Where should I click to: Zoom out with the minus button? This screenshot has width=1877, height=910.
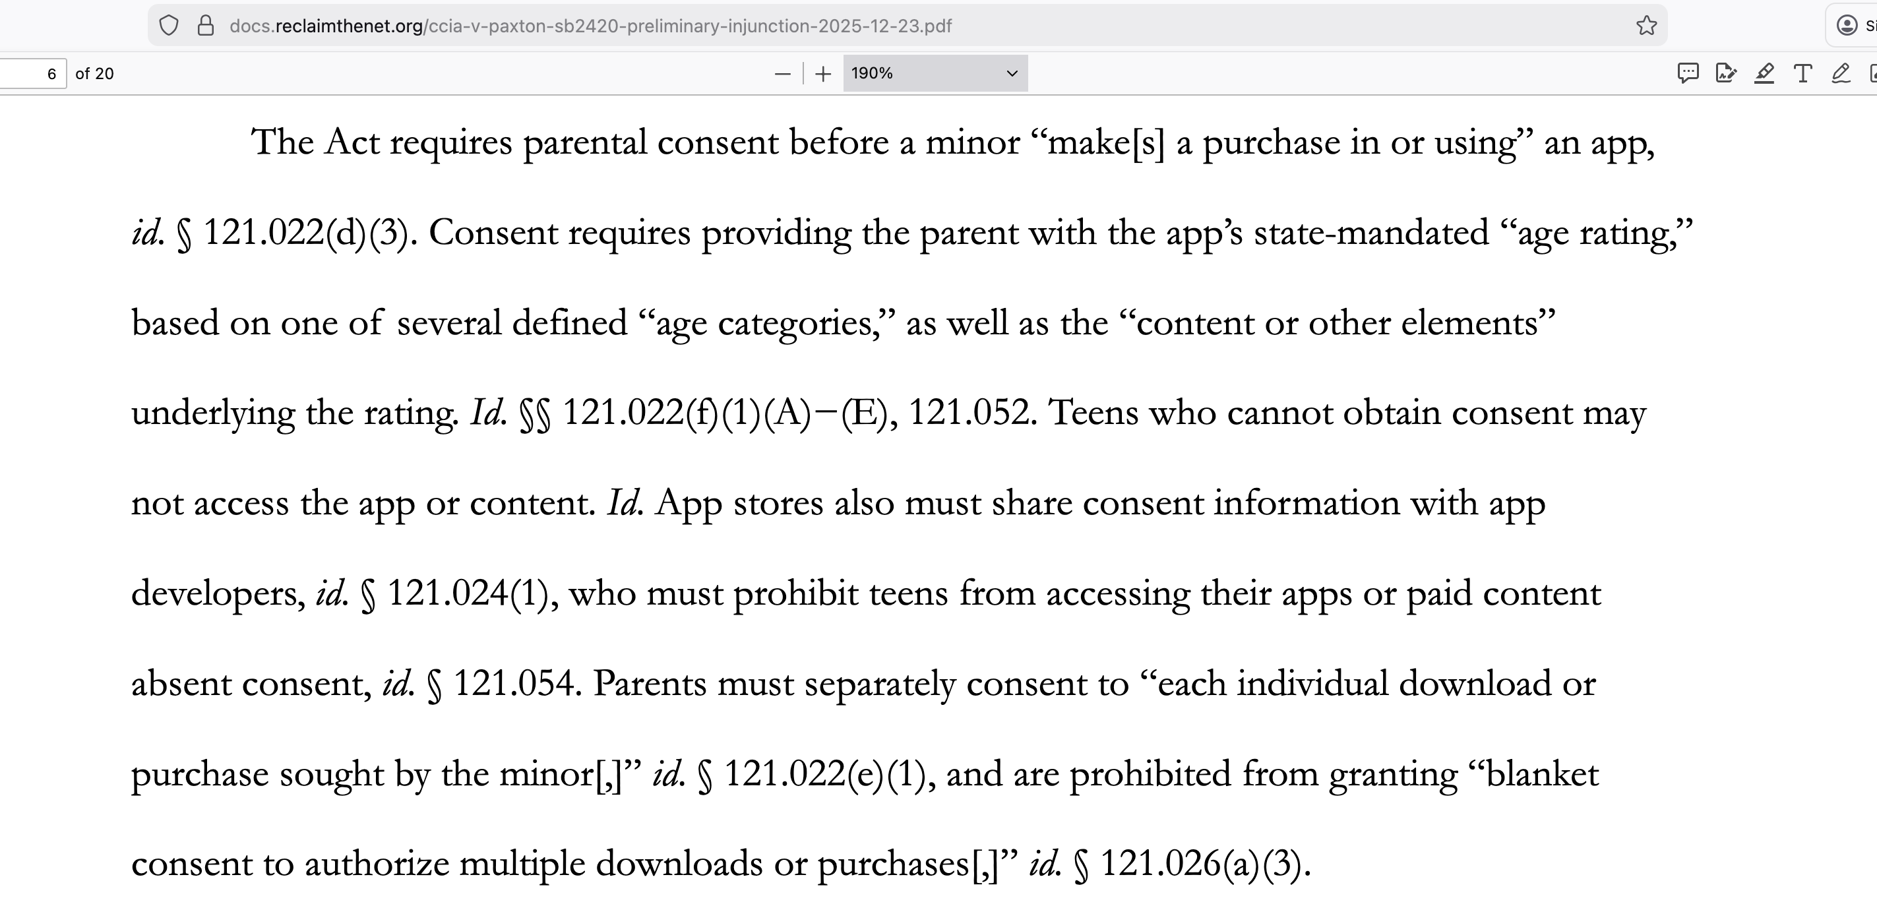[783, 74]
